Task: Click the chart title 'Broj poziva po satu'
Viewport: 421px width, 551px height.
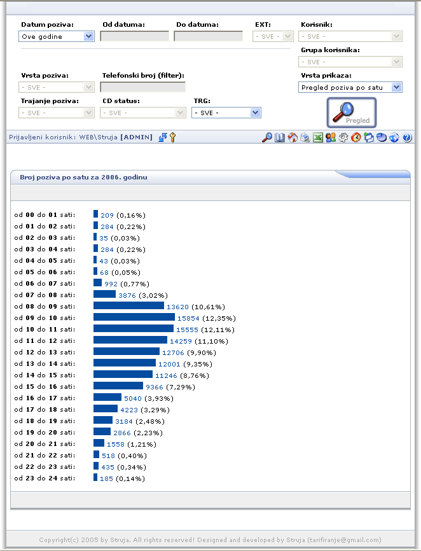Action: [83, 177]
